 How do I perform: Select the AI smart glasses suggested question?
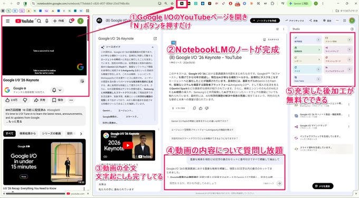[x=205, y=138]
